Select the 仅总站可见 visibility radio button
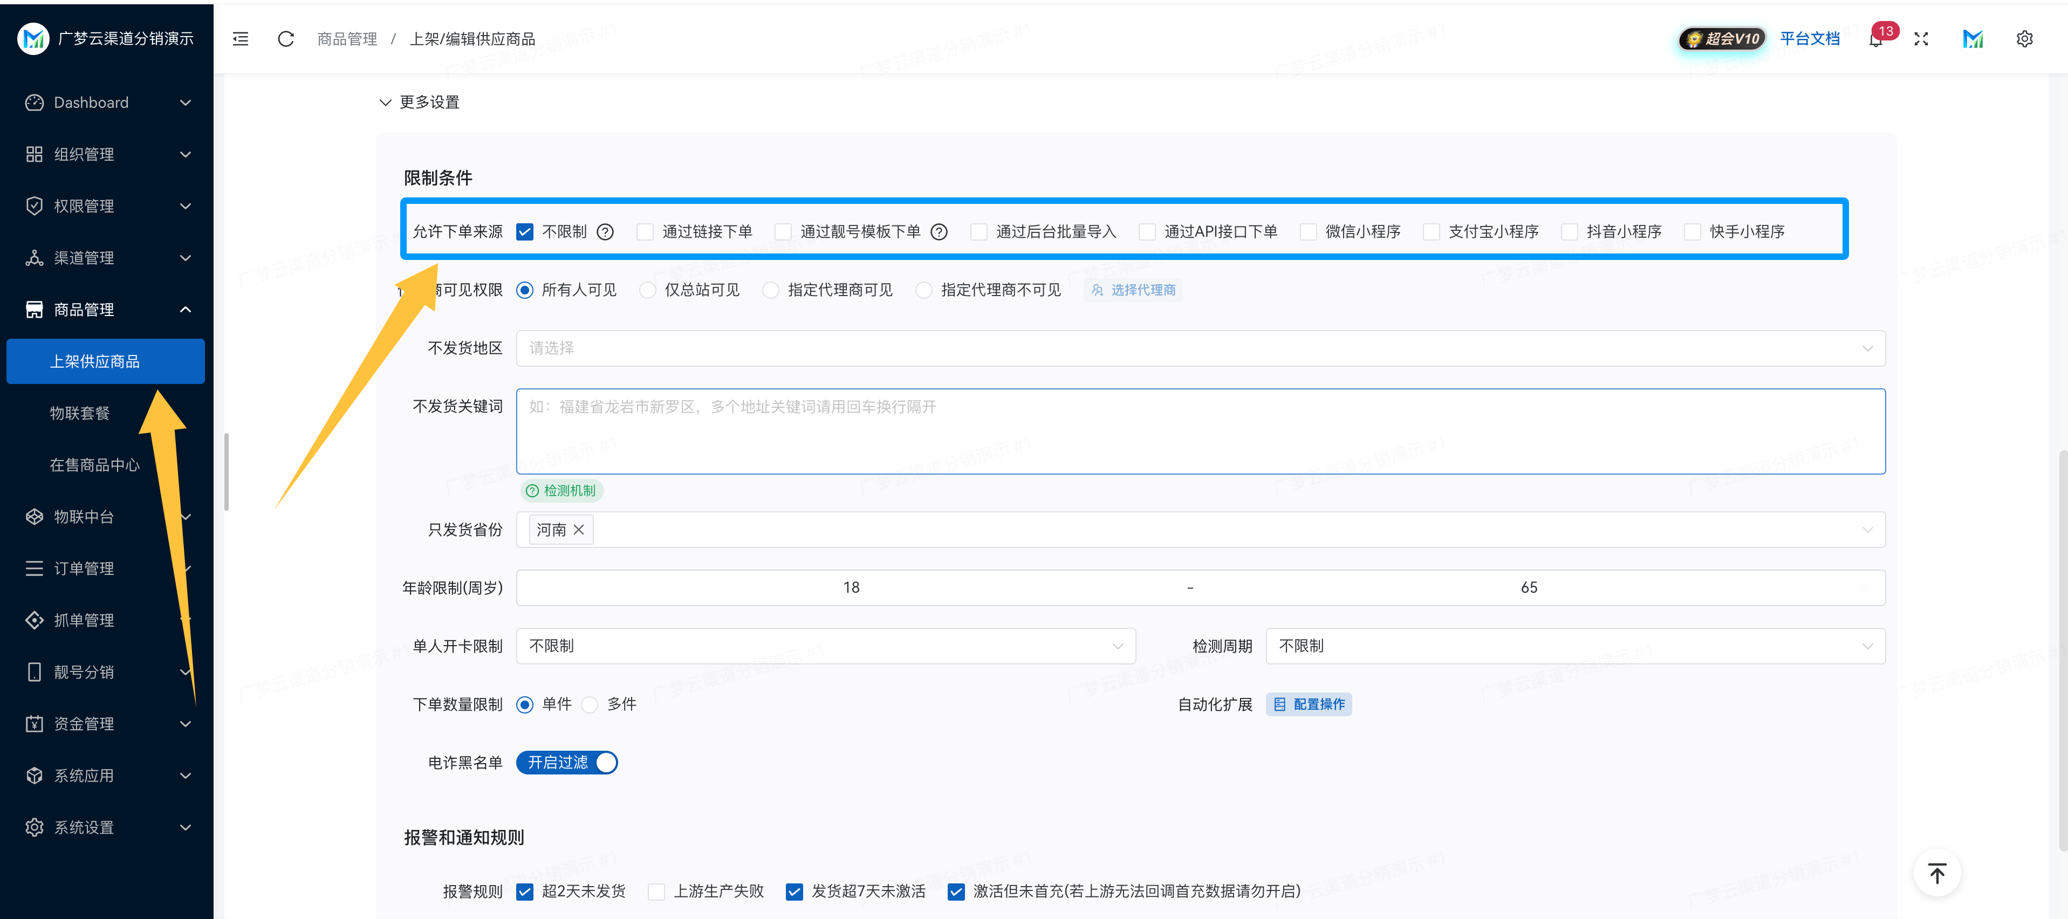This screenshot has height=919, width=2068. [648, 290]
